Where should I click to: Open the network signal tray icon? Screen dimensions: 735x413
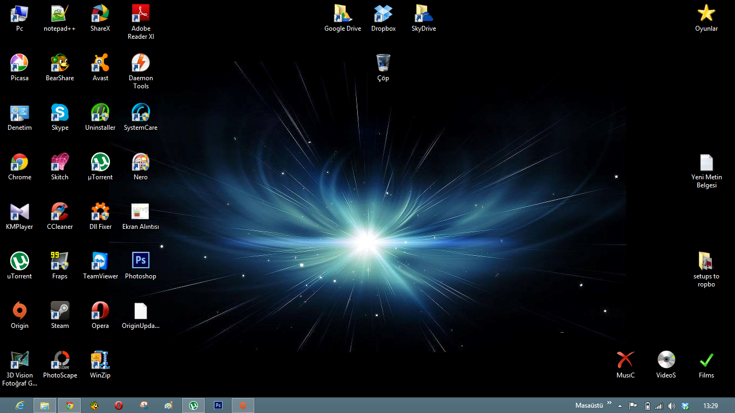pyautogui.click(x=658, y=406)
